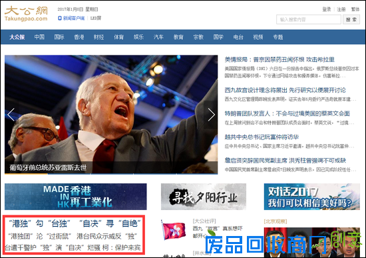The height and width of the screenshot is (258, 366).
Task: Open the 视频 section
Action: [258, 37]
